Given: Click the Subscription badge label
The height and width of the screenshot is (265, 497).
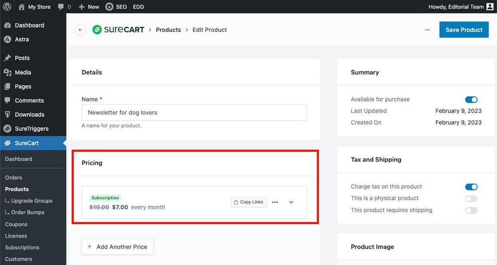Looking at the screenshot, I should coord(105,198).
